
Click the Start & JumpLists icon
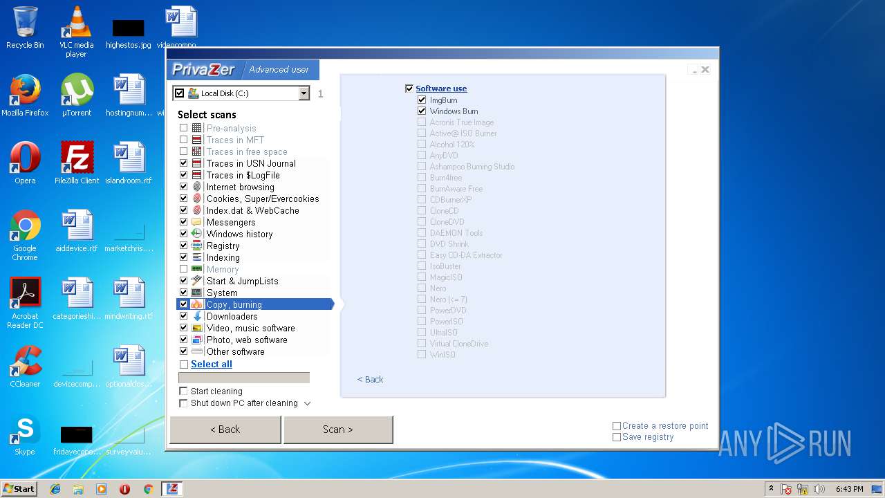[197, 281]
